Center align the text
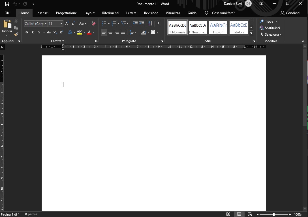The image size is (308, 217). click(x=110, y=32)
